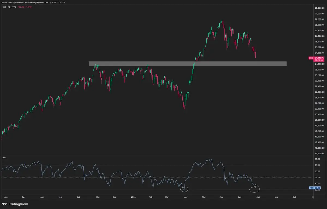The height and width of the screenshot is (209, 327).
Task: Click the red -433.96 (-1.74%) change value
Action: (x=25, y=7)
